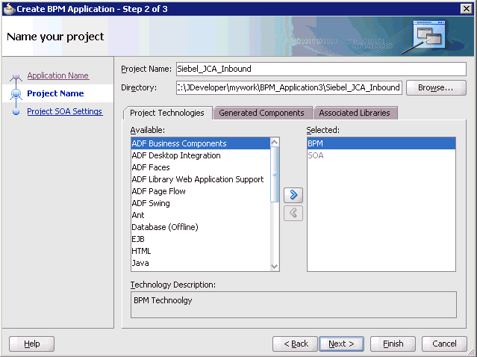Choose Ant from Available technologies
This screenshot has width=477, height=357.
[x=201, y=215]
